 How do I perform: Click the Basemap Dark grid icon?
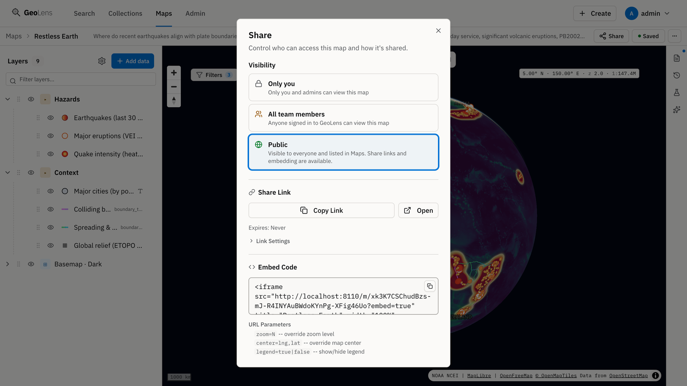click(x=45, y=264)
